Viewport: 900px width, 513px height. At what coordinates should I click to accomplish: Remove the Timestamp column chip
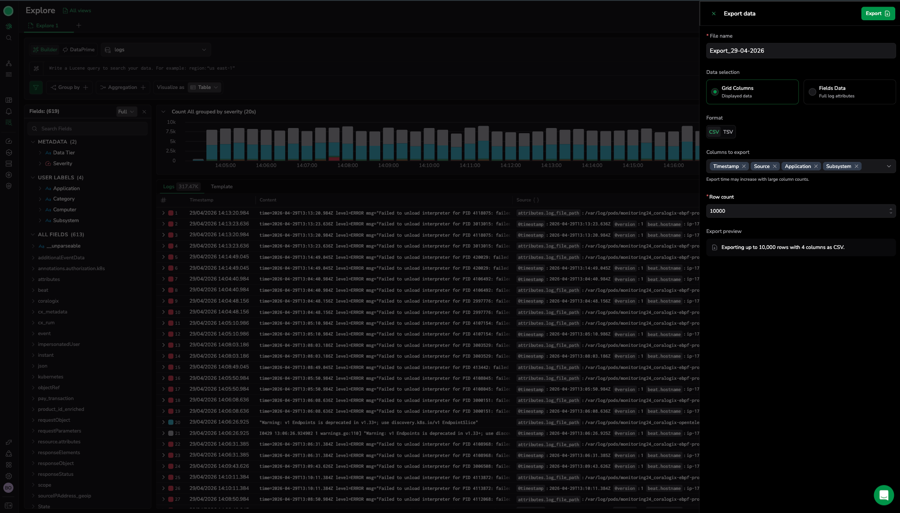click(x=744, y=167)
